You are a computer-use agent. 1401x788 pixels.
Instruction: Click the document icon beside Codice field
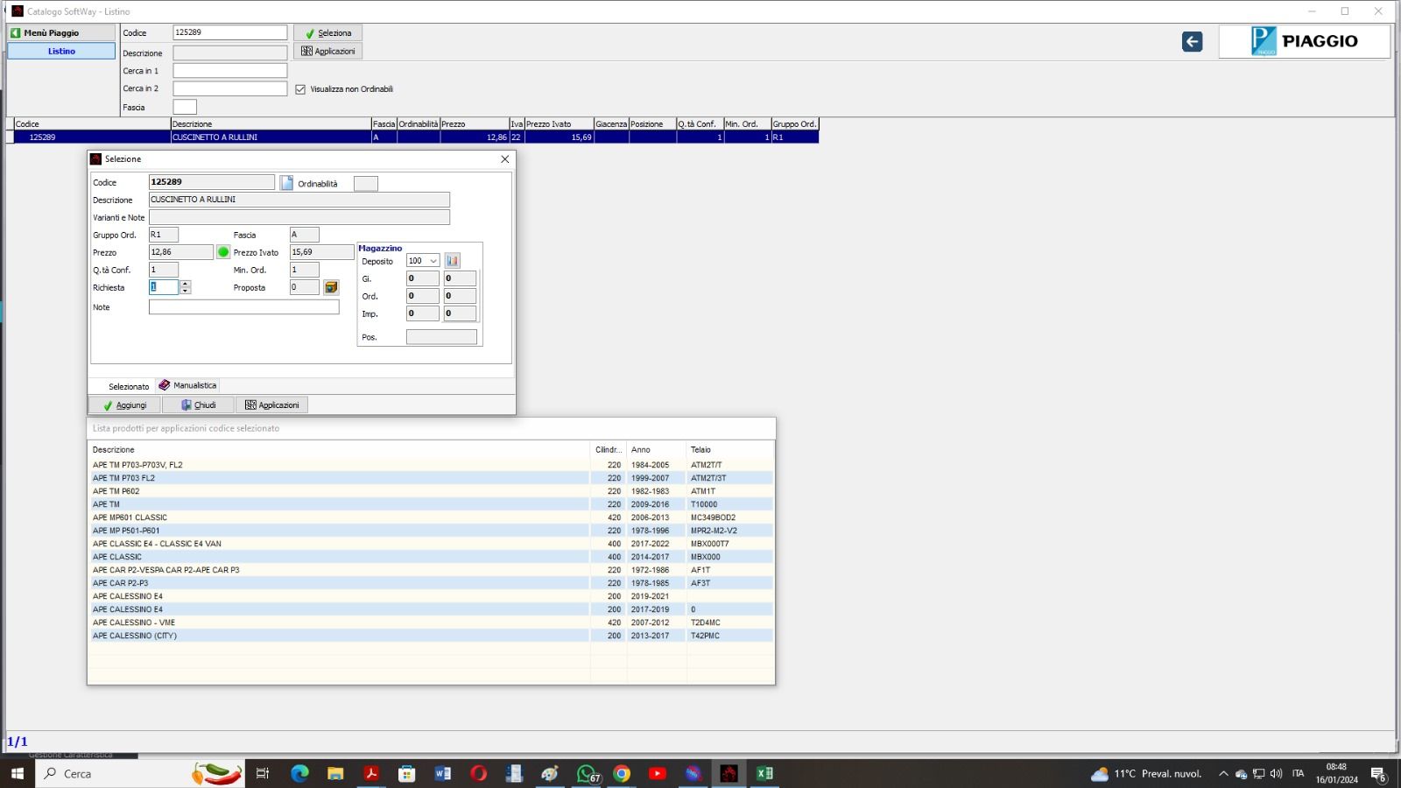click(x=286, y=183)
